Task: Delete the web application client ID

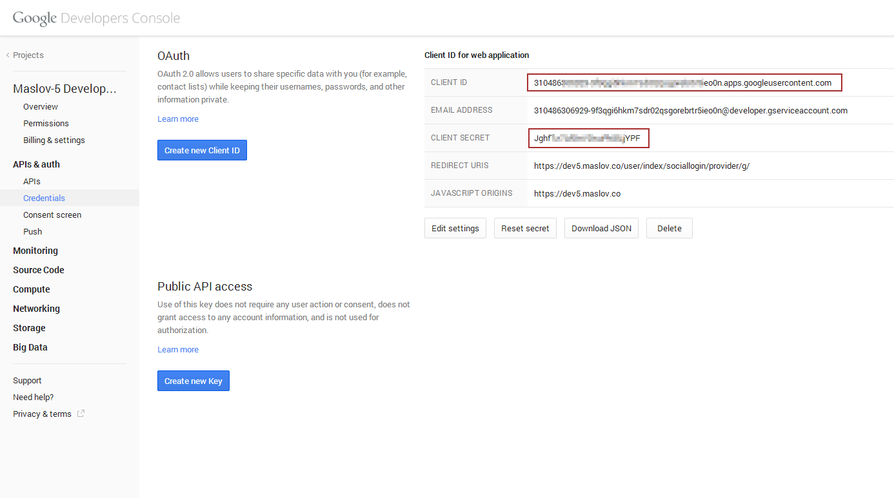Action: 670,228
